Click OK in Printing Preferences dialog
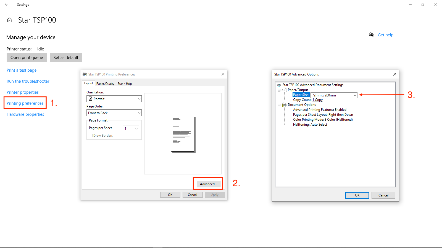This screenshot has height=248, width=442. tap(170, 195)
